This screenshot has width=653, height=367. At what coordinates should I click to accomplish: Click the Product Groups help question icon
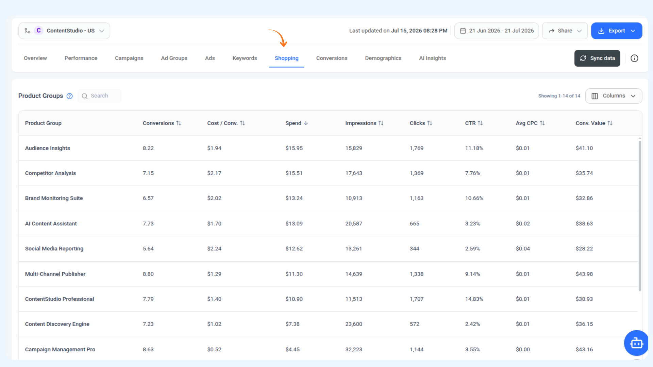(x=70, y=96)
